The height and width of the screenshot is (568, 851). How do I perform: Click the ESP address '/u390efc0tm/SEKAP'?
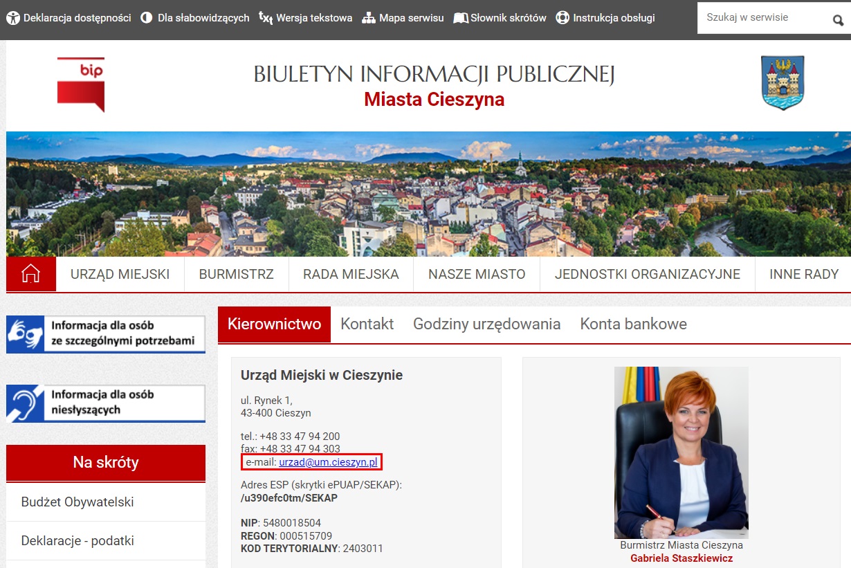point(289,497)
